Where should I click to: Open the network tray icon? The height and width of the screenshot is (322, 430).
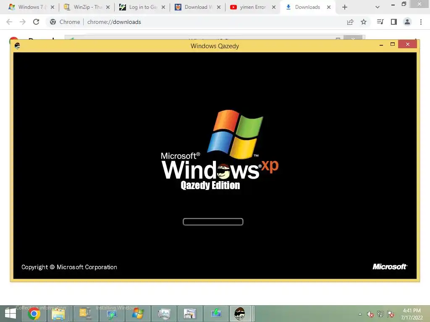(380, 314)
